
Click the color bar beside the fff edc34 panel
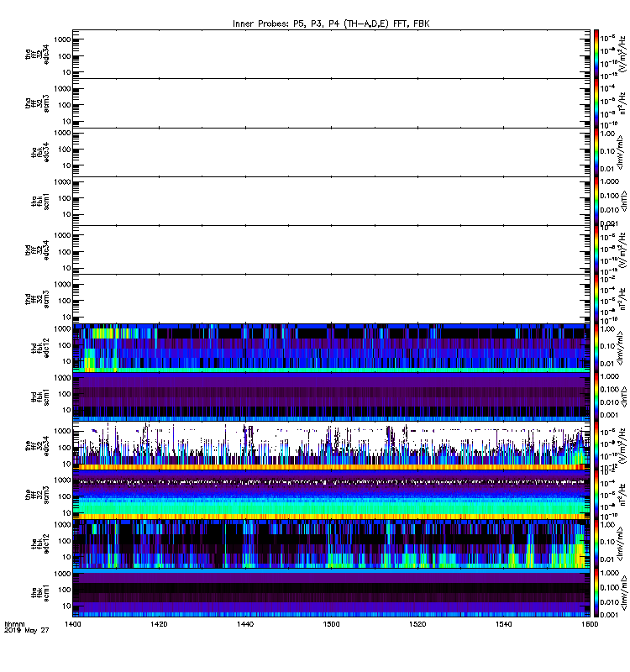point(596,446)
